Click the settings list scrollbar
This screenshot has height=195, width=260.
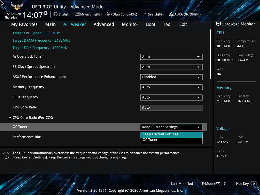point(210,54)
